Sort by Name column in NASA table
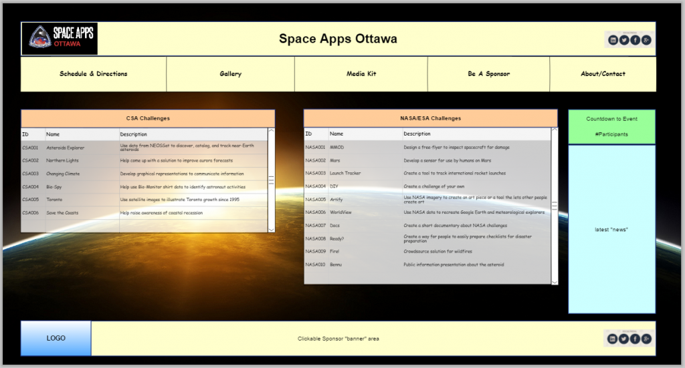Viewport: 685px width, 368px height. tap(365, 134)
